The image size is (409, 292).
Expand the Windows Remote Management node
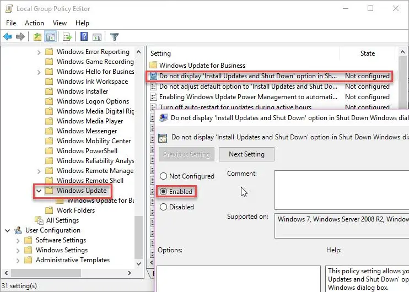point(39,171)
